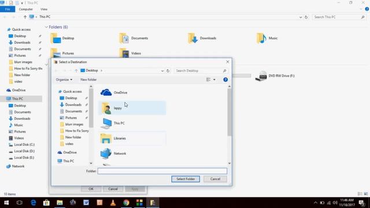Open Task View on the taskbar
Screen dimensions: 370x208
click(20, 203)
